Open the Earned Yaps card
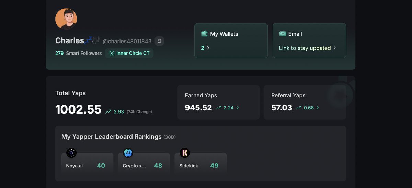The width and height of the screenshot is (412, 188). click(x=218, y=102)
